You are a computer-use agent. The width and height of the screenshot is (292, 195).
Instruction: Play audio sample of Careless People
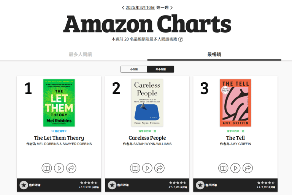147,168
